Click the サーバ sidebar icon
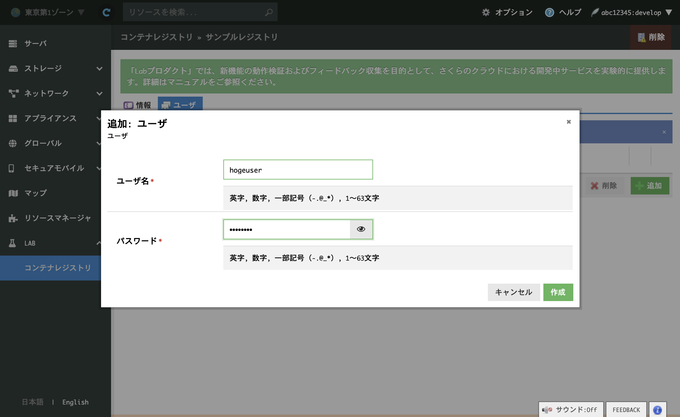680x417 pixels. point(13,44)
